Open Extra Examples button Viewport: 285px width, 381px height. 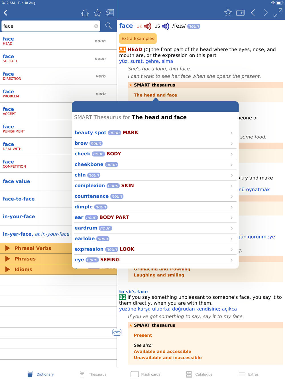coord(138,39)
